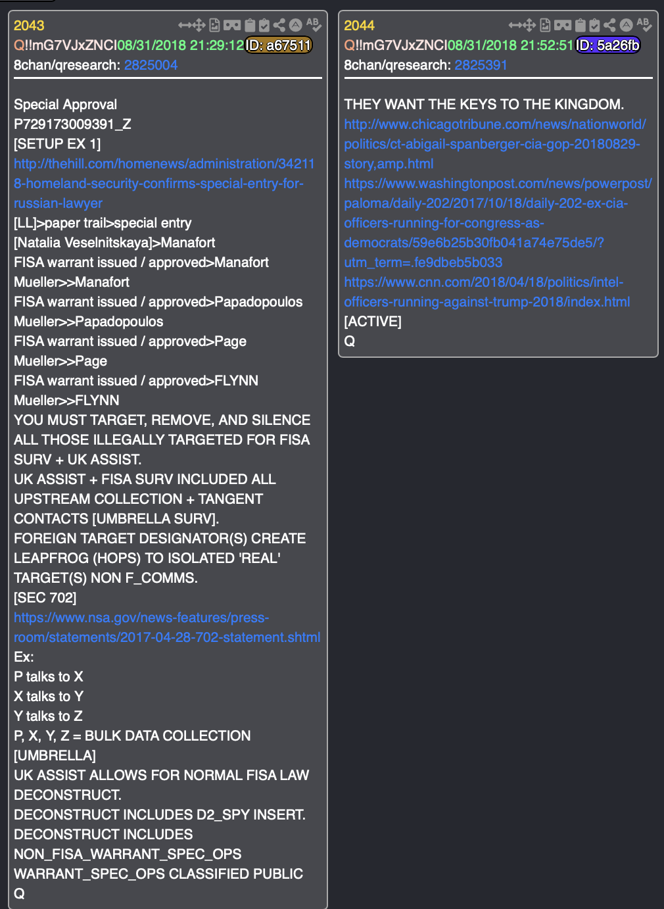Click the image file icon on post 2043
Viewport: 664px width, 909px height.
tap(214, 25)
